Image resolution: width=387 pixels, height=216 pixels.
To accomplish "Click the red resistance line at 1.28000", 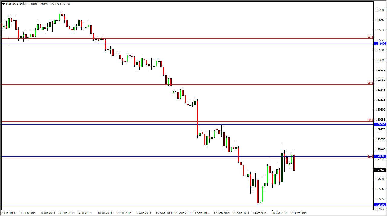I will (x=181, y=158).
